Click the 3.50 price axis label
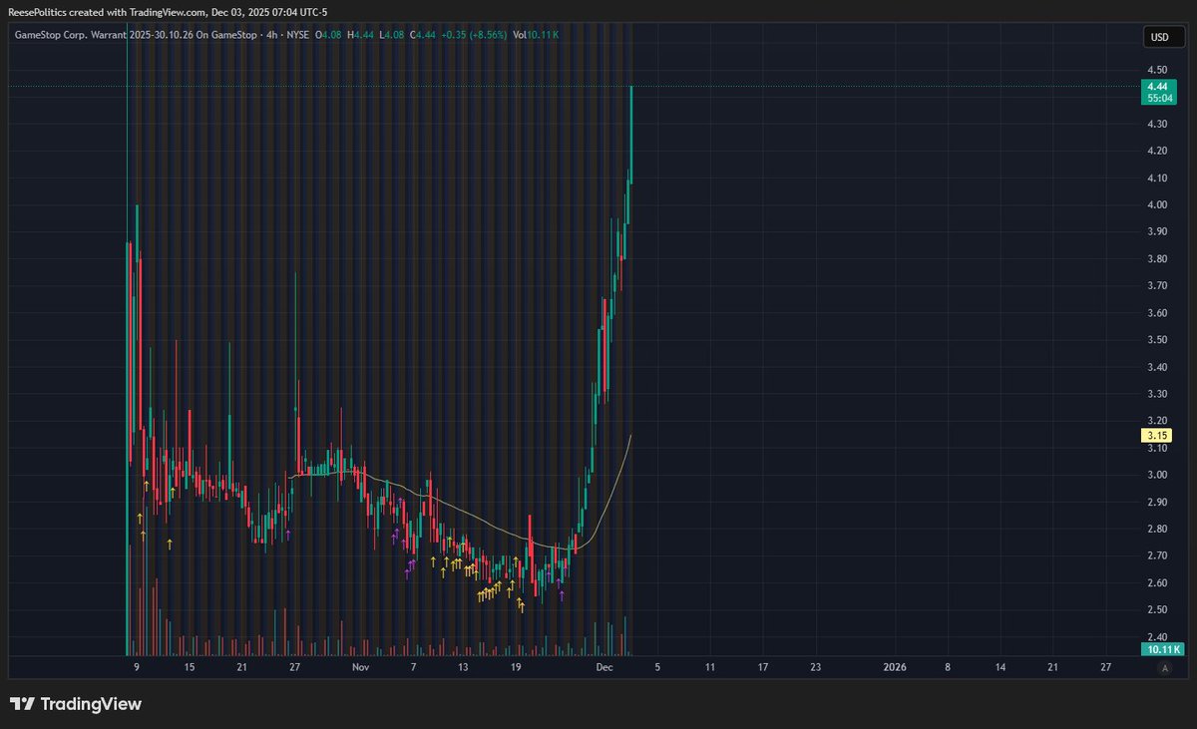Image resolution: width=1197 pixels, height=729 pixels. click(1157, 340)
